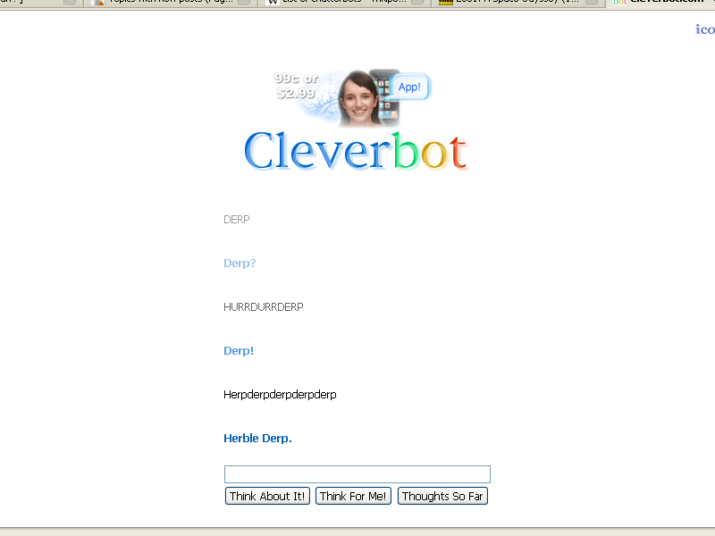Click the "App!" speech bubble in the banner
The height and width of the screenshot is (536, 715).
coord(409,87)
